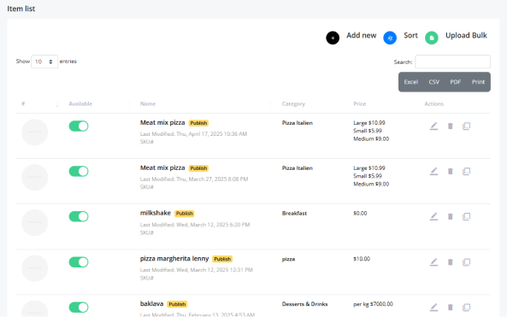Export the list as PDF
Screen dimensions: 507x317
click(x=455, y=82)
